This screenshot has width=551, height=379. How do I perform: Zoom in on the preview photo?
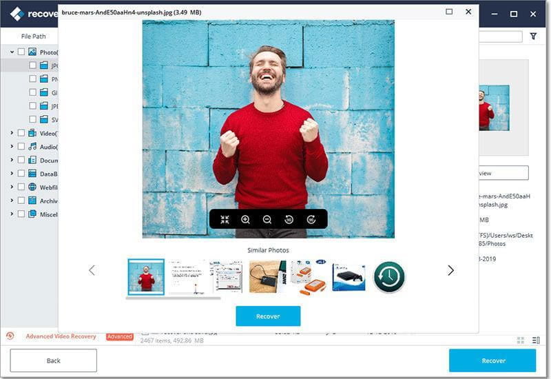pyautogui.click(x=245, y=219)
